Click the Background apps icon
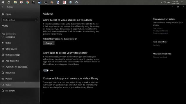Screen dimensions: 186x104 (x=3, y=55)
